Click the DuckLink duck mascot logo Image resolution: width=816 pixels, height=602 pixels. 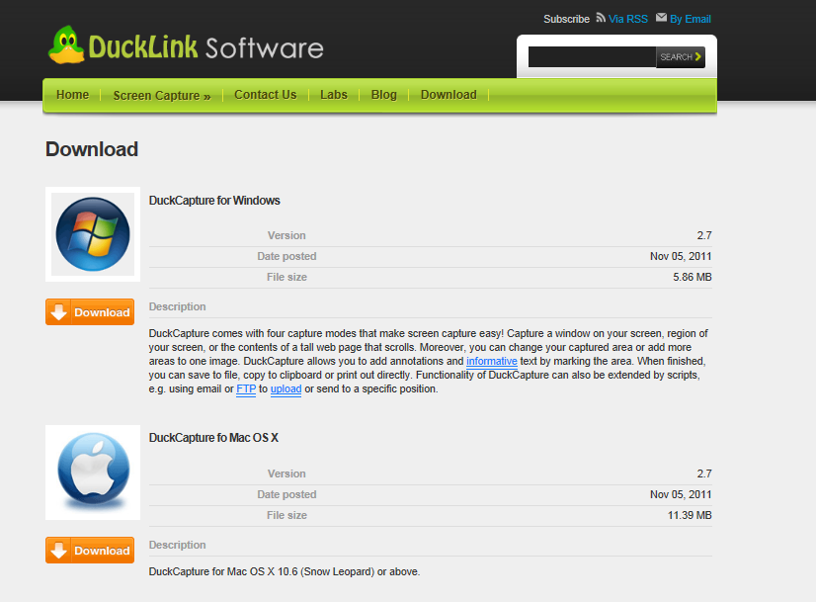point(66,45)
